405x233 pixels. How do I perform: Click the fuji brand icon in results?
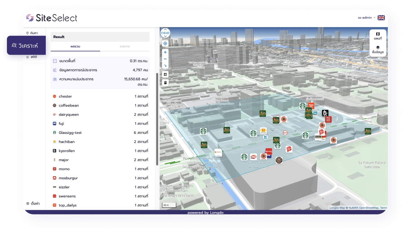(x=54, y=123)
